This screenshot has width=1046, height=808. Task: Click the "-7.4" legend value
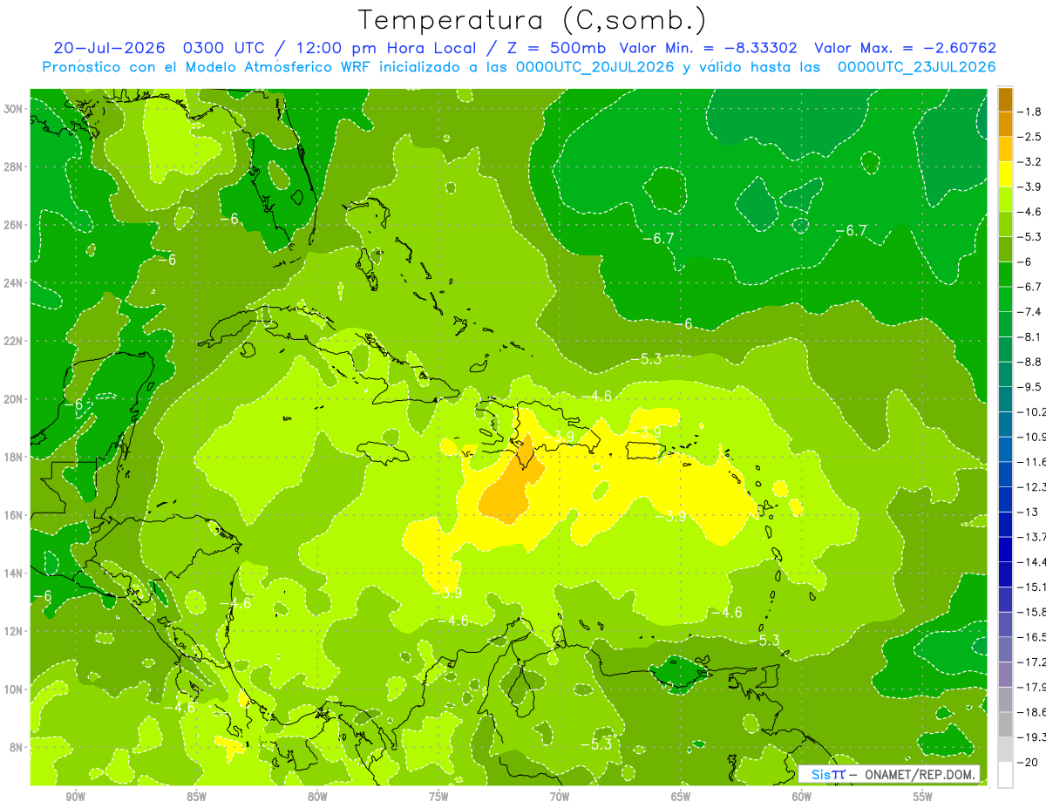point(1030,312)
